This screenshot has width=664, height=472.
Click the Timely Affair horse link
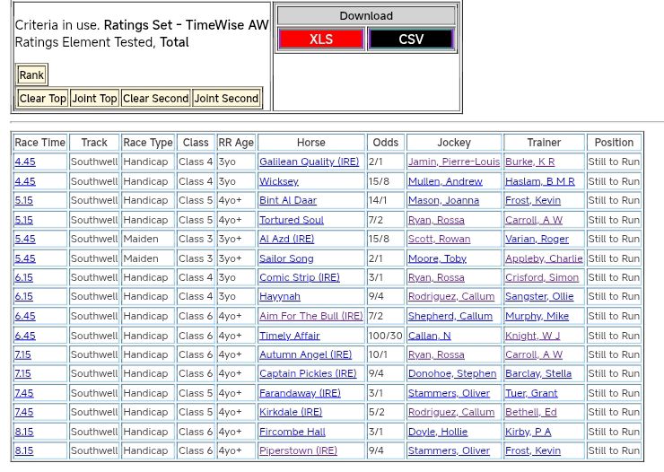pyautogui.click(x=289, y=336)
